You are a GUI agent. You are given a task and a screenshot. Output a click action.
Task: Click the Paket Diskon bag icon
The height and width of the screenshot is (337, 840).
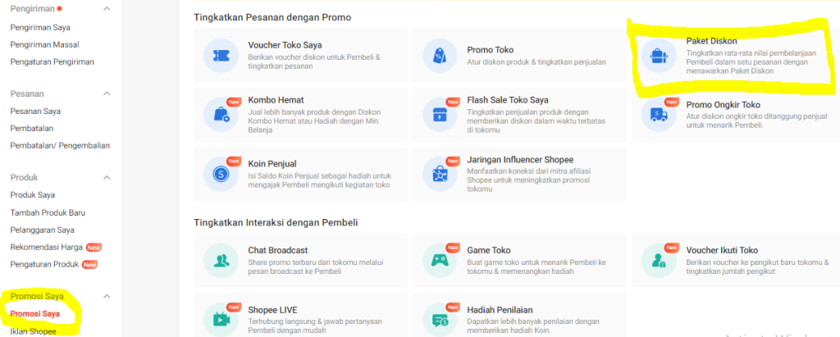tap(659, 55)
